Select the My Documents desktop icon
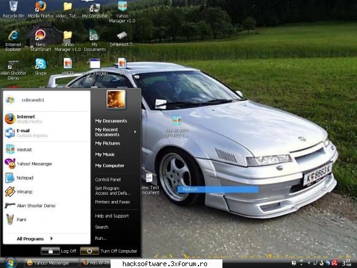This screenshot has width=357, height=268. click(x=95, y=41)
